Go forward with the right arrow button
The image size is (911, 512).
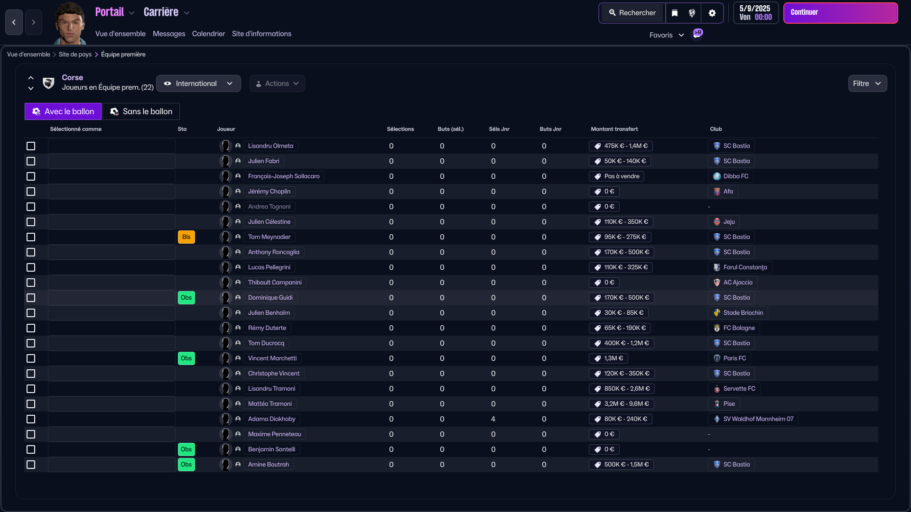click(x=34, y=22)
